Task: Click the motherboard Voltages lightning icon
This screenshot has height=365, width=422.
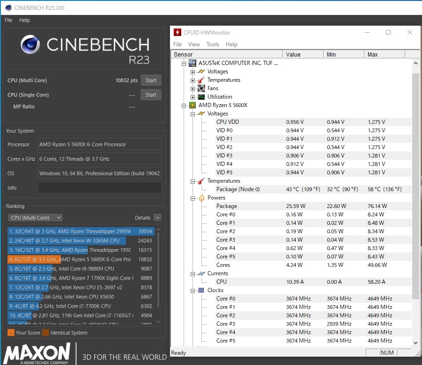Action: pos(201,72)
